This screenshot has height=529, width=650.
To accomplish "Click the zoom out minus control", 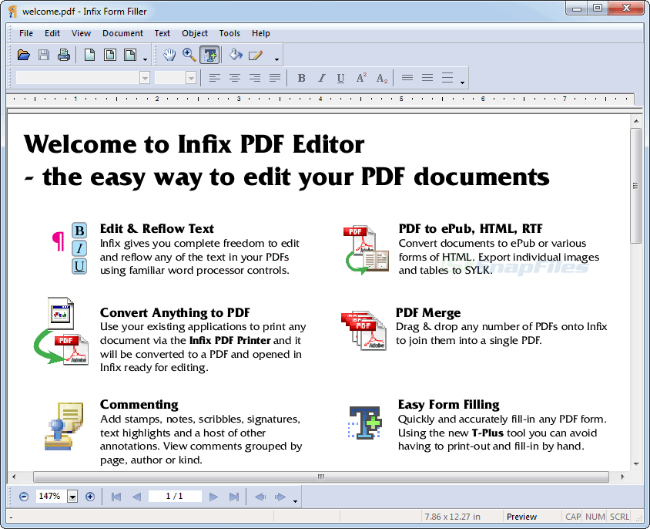I will coord(23,496).
